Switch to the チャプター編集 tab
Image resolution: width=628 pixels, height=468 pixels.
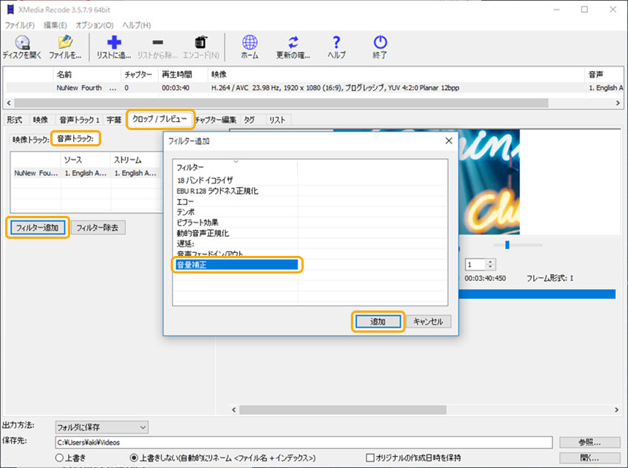click(216, 120)
